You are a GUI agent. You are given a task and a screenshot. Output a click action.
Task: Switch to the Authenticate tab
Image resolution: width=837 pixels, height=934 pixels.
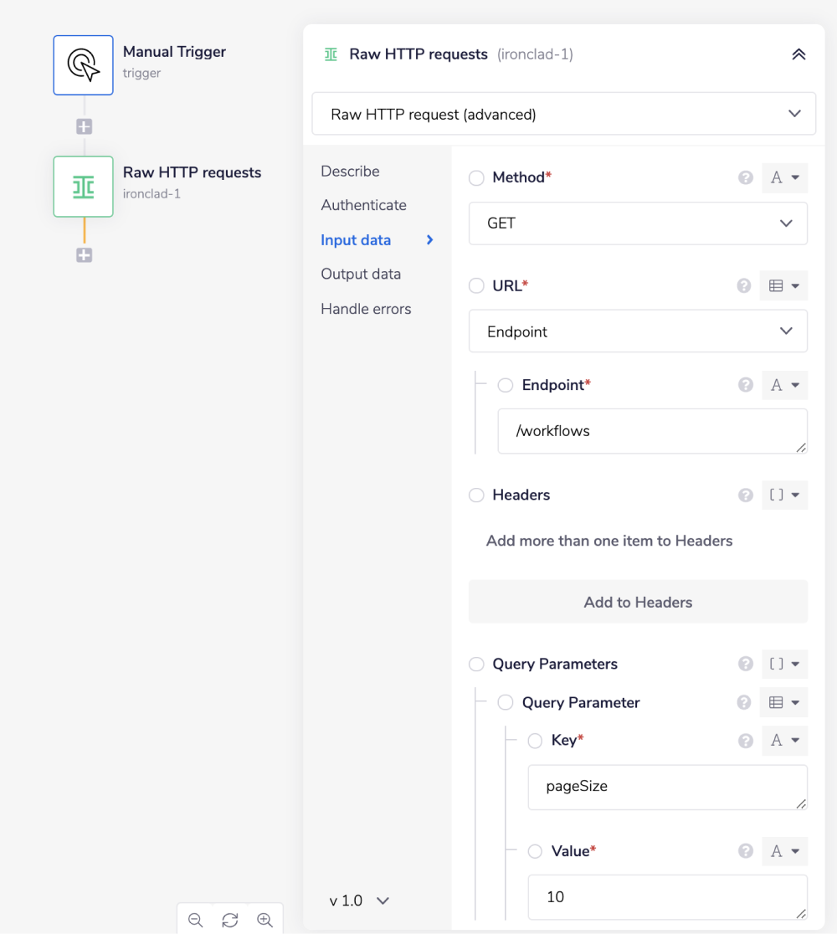click(x=363, y=205)
